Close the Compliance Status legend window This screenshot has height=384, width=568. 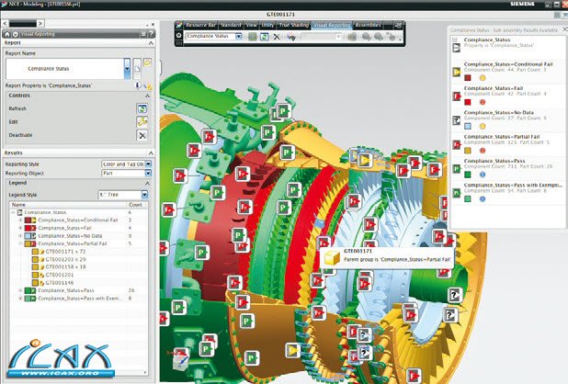pyautogui.click(x=565, y=30)
